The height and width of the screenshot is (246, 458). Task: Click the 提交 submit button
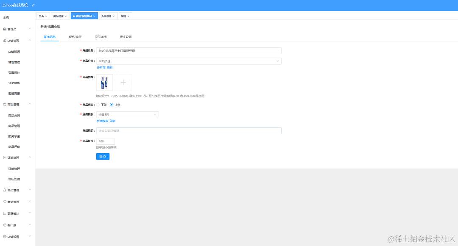pyautogui.click(x=103, y=157)
